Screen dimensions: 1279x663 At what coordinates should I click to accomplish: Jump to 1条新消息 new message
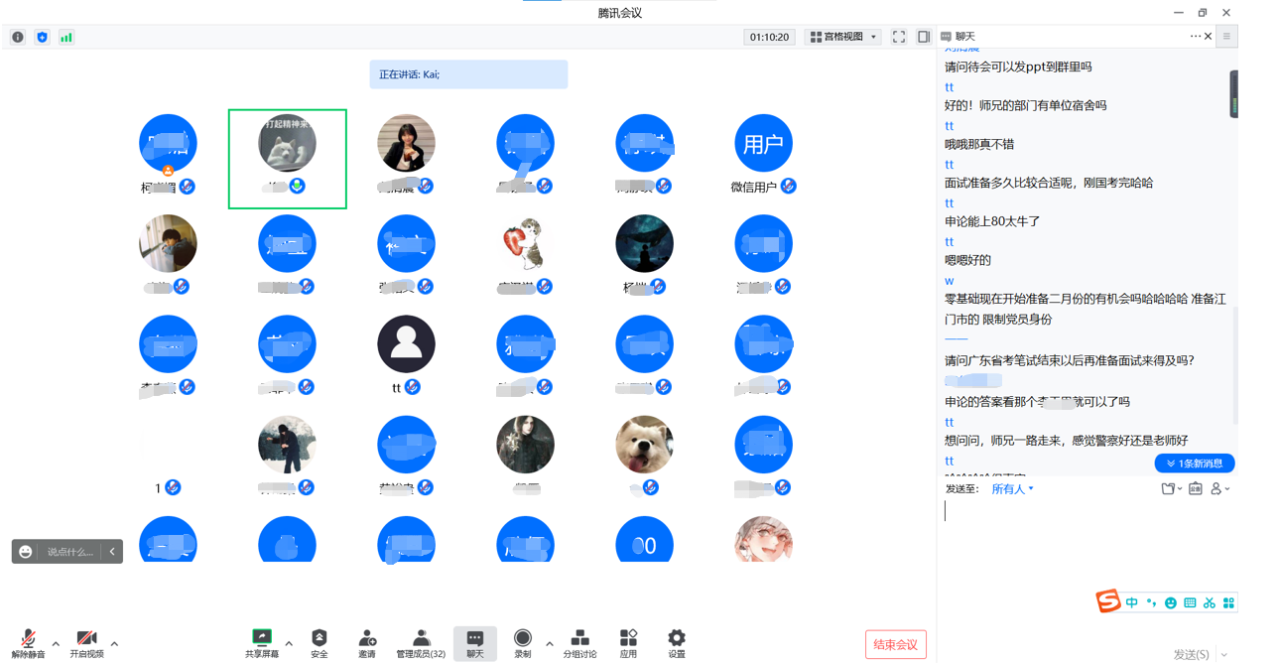pyautogui.click(x=1195, y=464)
